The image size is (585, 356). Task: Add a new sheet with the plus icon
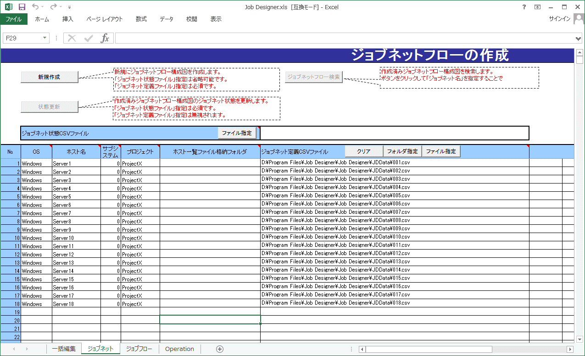coord(220,349)
